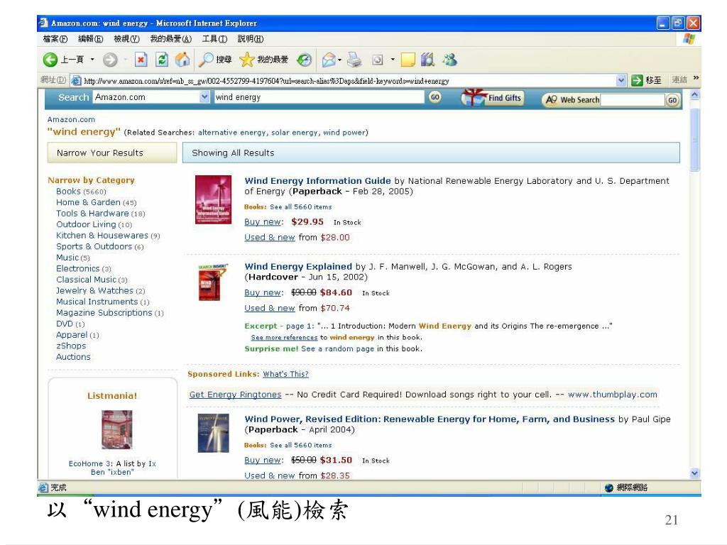The width and height of the screenshot is (727, 545).
Task: Open History toolbar icon
Action: (x=304, y=60)
